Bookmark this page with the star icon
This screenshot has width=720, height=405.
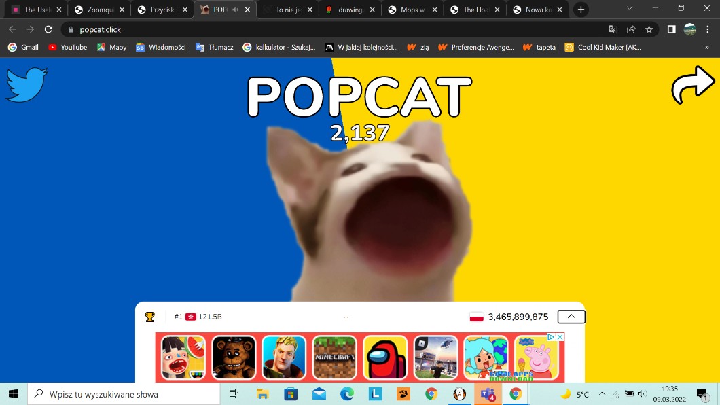[649, 29]
